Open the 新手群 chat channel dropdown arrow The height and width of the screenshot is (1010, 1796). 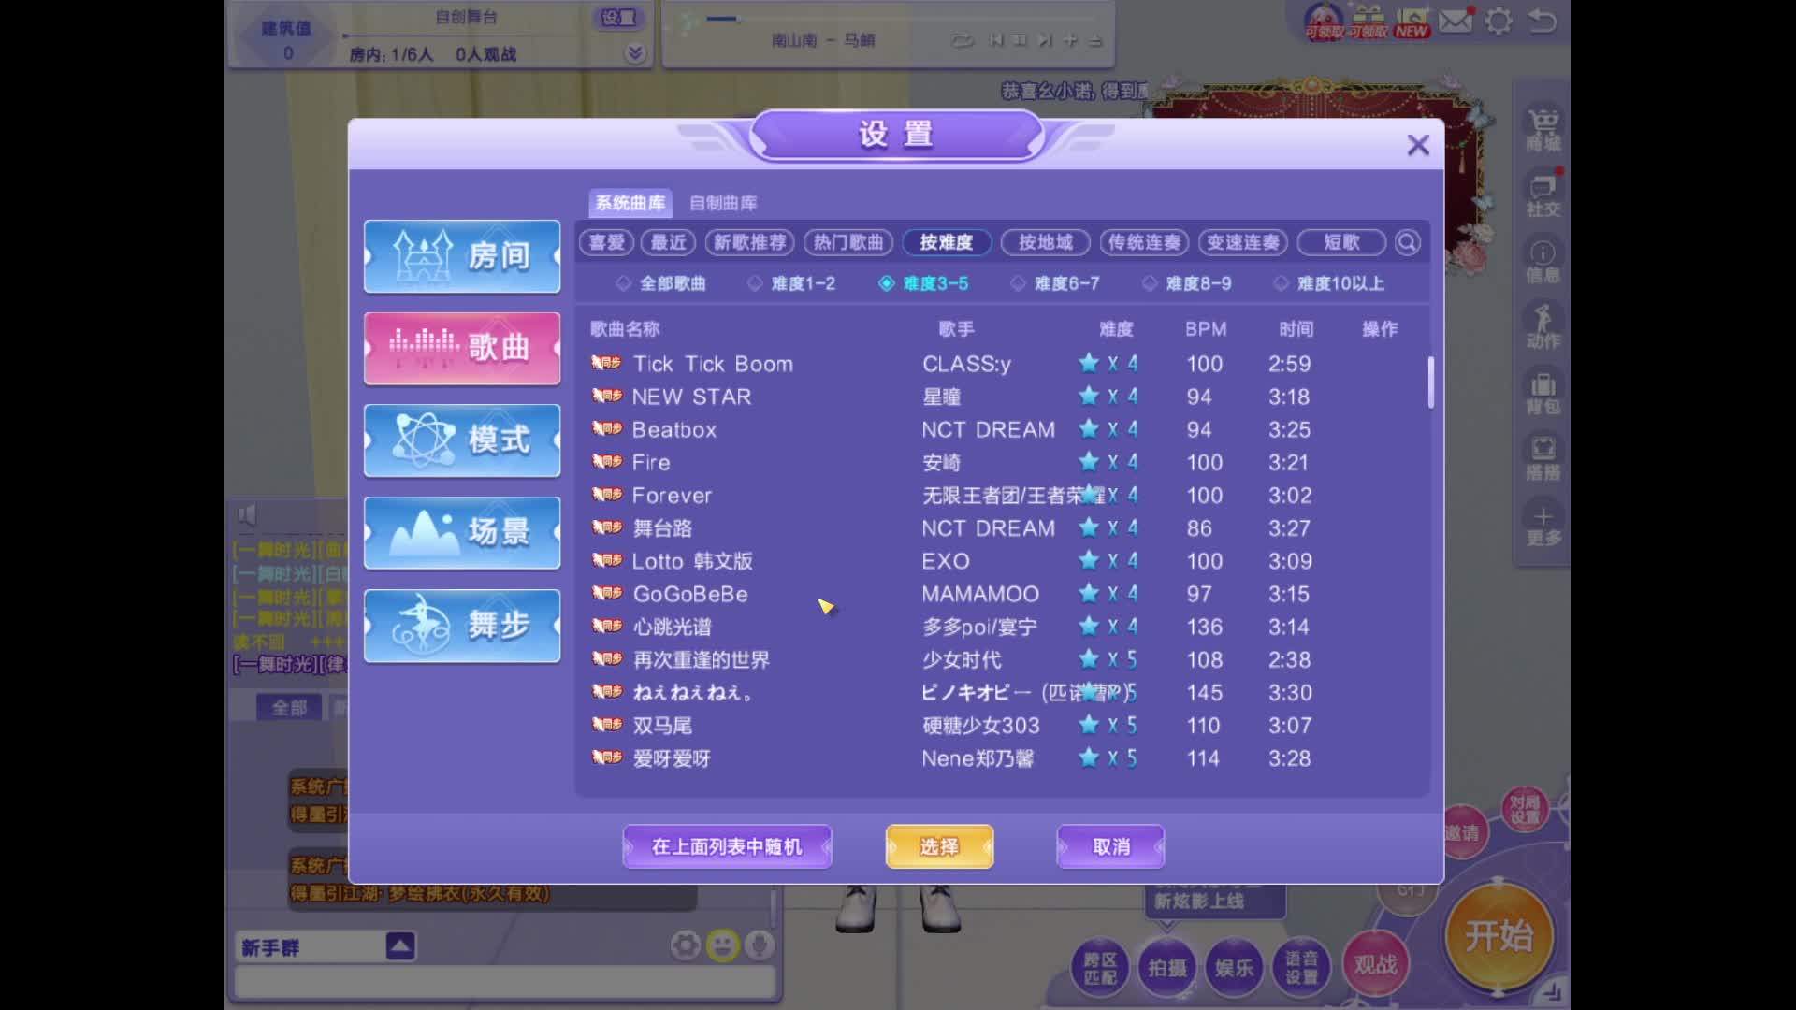[400, 946]
